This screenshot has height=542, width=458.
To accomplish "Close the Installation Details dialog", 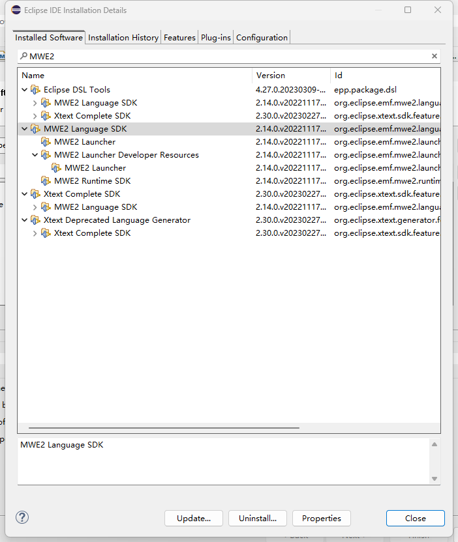I will point(416,518).
